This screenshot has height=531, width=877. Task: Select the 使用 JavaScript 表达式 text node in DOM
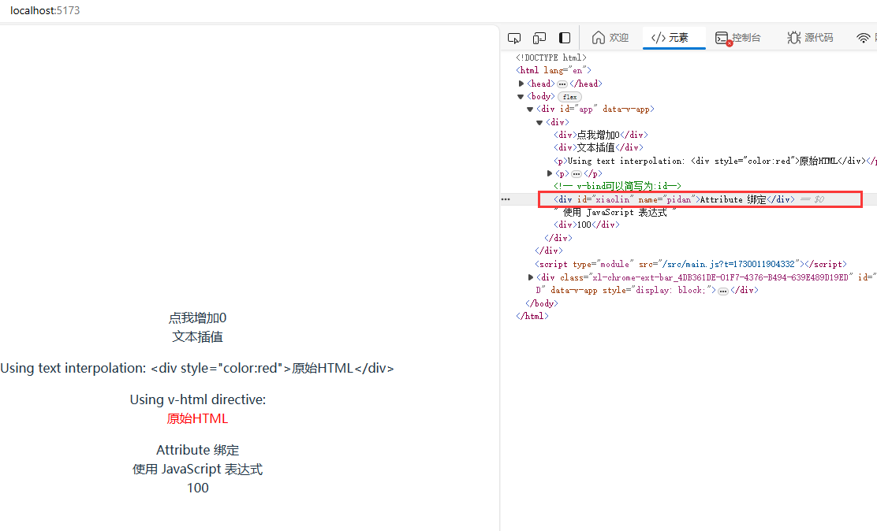(614, 213)
